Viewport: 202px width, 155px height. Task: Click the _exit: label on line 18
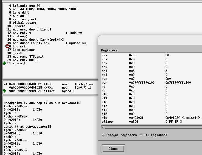[x=18, y=53]
